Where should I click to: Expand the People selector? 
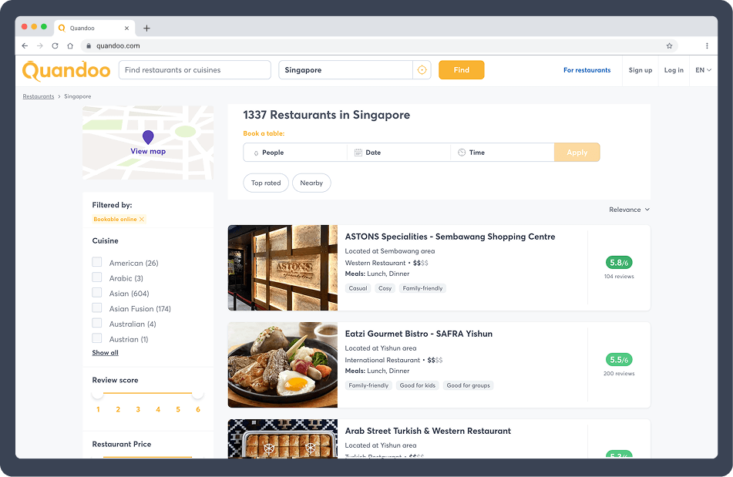(x=295, y=153)
